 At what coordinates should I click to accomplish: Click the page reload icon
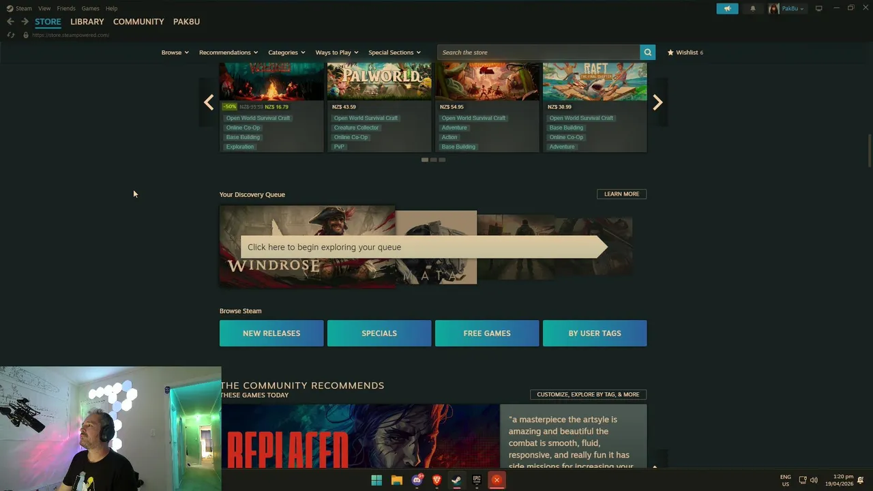(x=10, y=35)
